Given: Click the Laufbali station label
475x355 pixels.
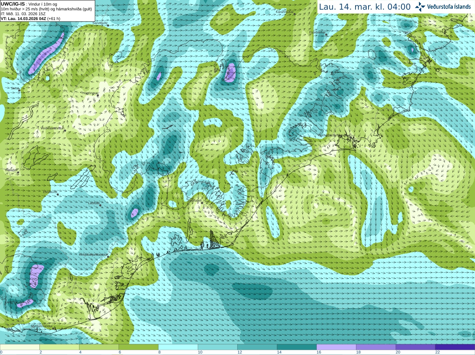Looking at the screenshot, I should pos(94,203).
